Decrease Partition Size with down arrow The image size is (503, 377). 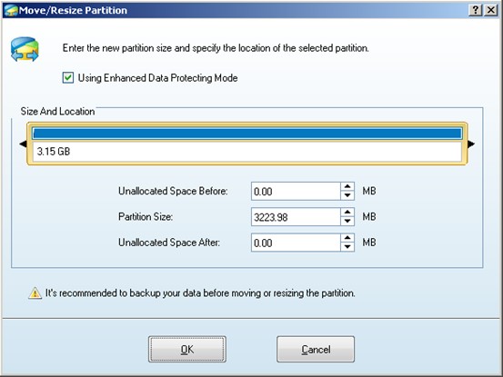(x=347, y=221)
